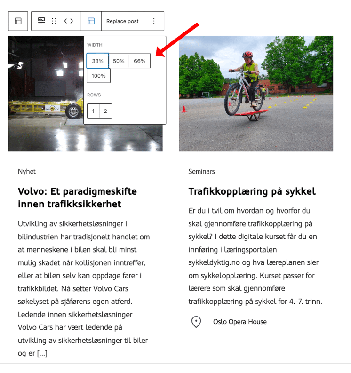Move block right with chevron arrow
Viewport: 351px width, 373px height.
72,21
